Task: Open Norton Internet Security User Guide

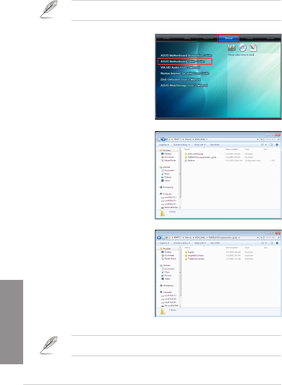Action: [x=185, y=73]
